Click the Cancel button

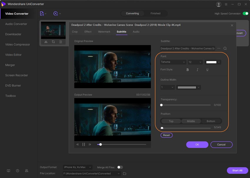coord(221,145)
